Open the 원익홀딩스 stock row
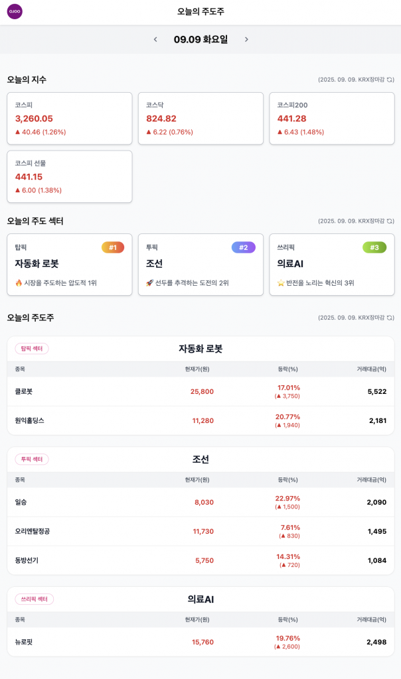Viewport: 401px width, 679px height. [x=200, y=420]
